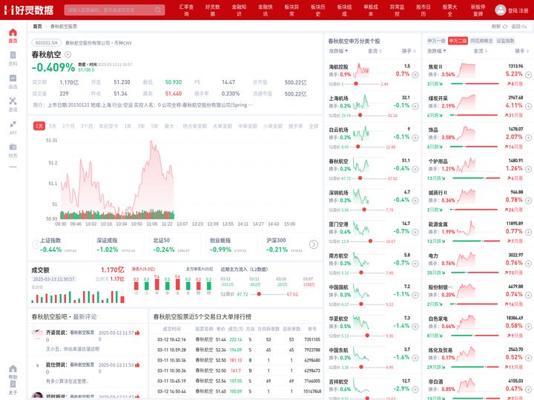Open the 资料 sidebar icon
The height and width of the screenshot is (400, 534).
[13, 55]
